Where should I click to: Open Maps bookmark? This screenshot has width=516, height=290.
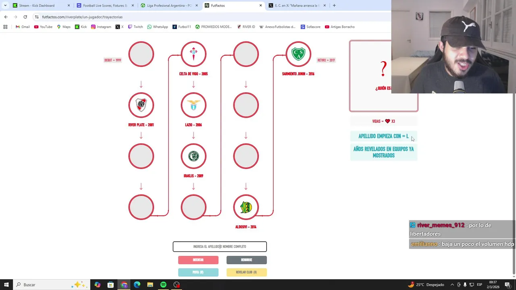(64, 27)
